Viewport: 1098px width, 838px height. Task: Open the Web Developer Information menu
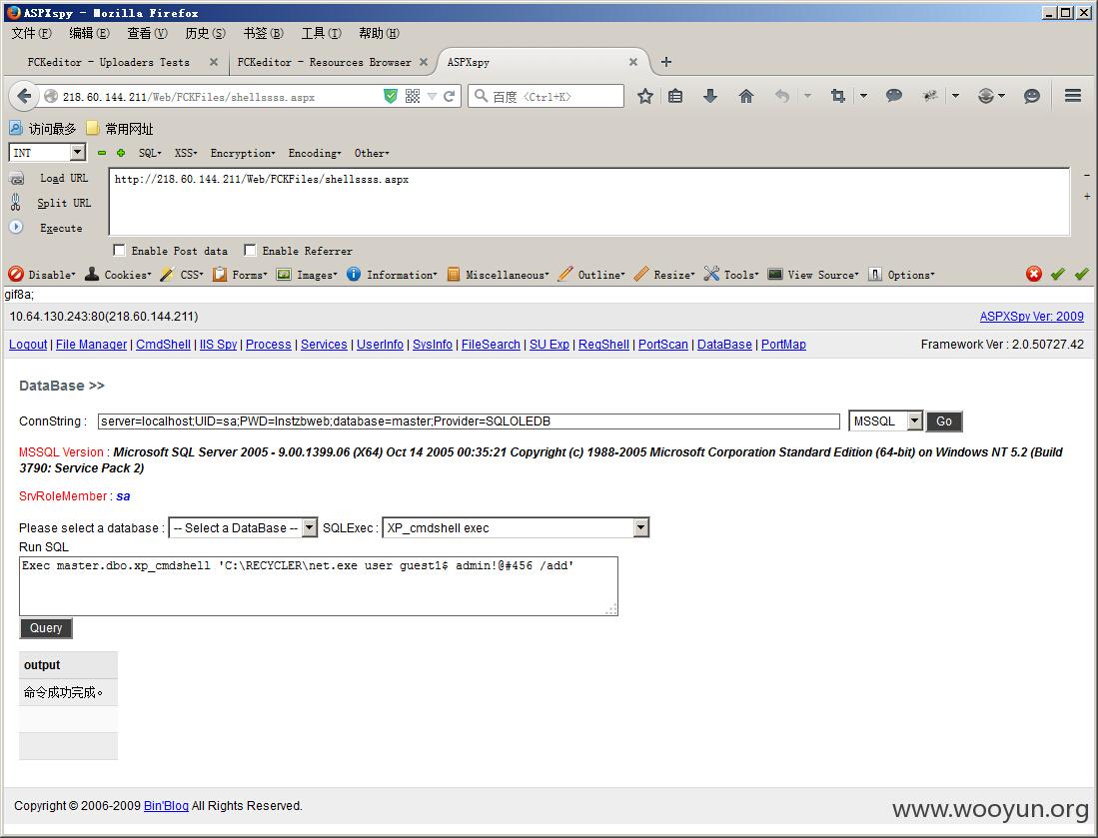click(x=392, y=275)
